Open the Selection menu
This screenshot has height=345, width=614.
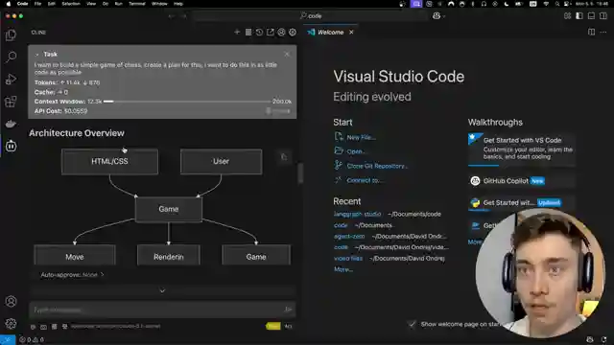pyautogui.click(x=71, y=4)
